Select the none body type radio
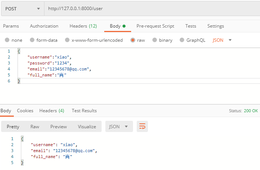260x170 pixels. (x=7, y=40)
